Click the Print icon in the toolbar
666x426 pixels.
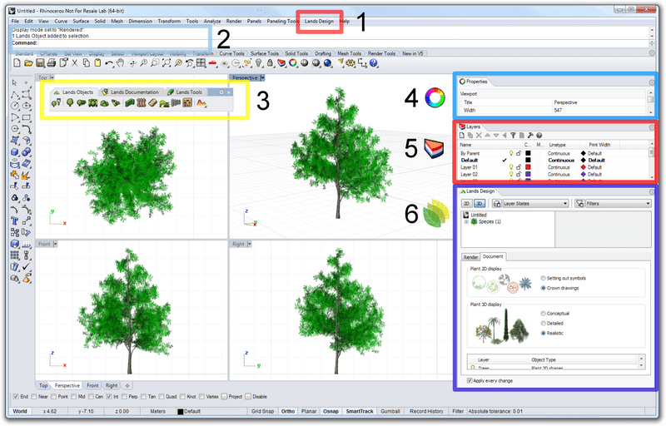pos(52,63)
